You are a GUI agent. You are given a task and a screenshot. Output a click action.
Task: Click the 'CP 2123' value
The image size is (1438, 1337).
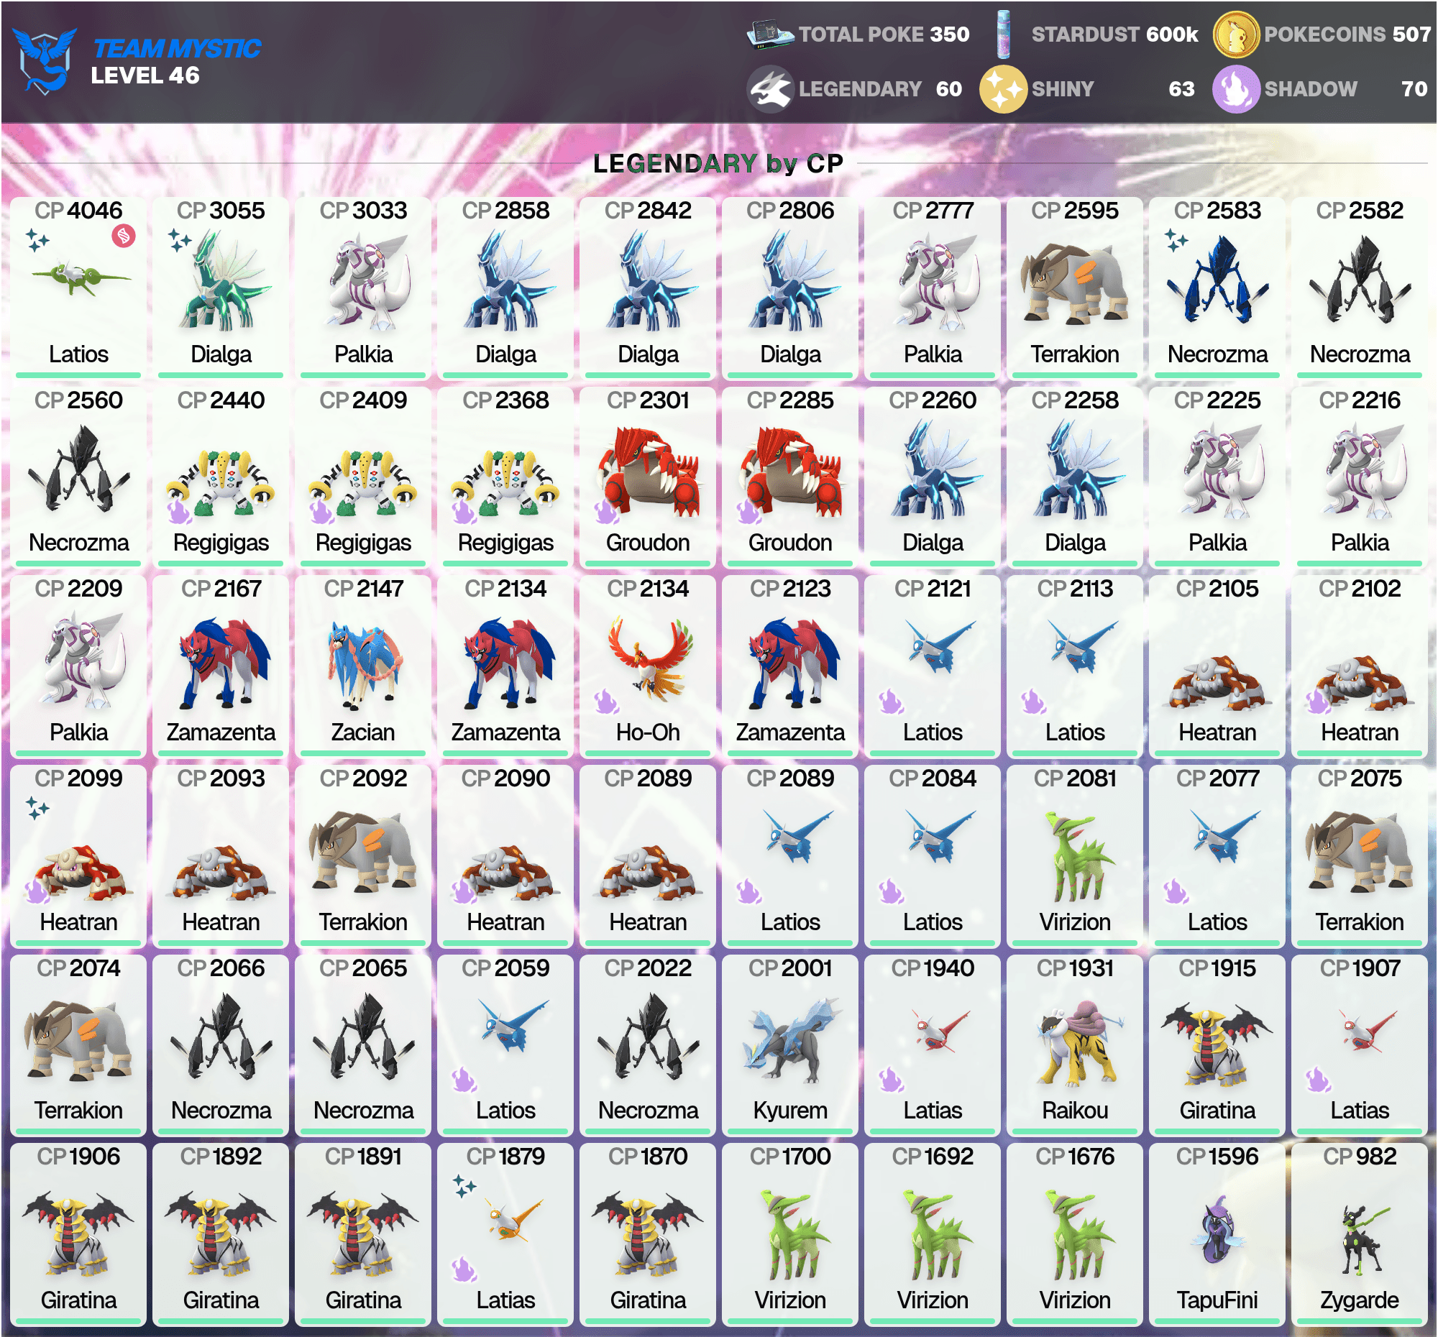(791, 589)
